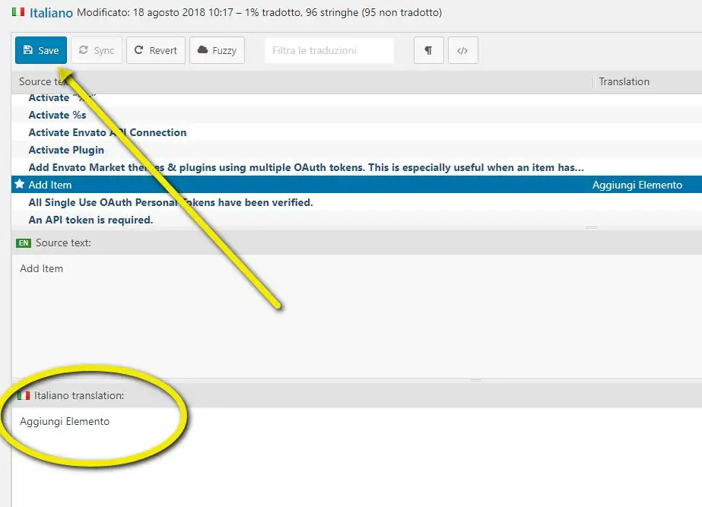Select 'An API token is required.' row
The height and width of the screenshot is (507, 702).
(x=357, y=220)
